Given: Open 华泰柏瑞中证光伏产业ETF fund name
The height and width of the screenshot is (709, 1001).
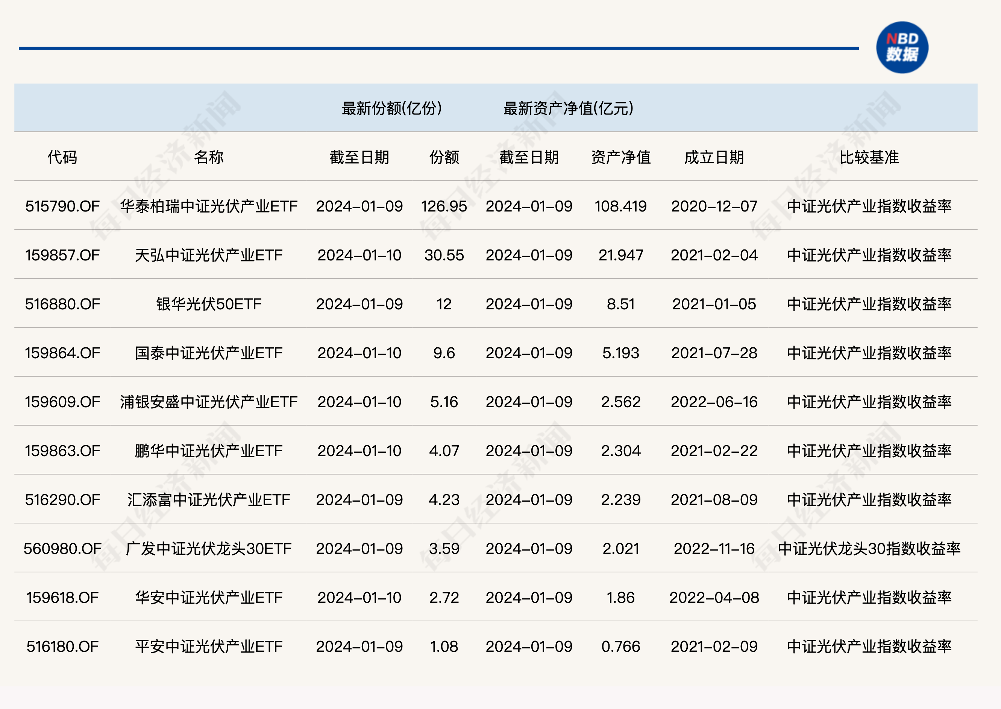Looking at the screenshot, I should click(208, 206).
